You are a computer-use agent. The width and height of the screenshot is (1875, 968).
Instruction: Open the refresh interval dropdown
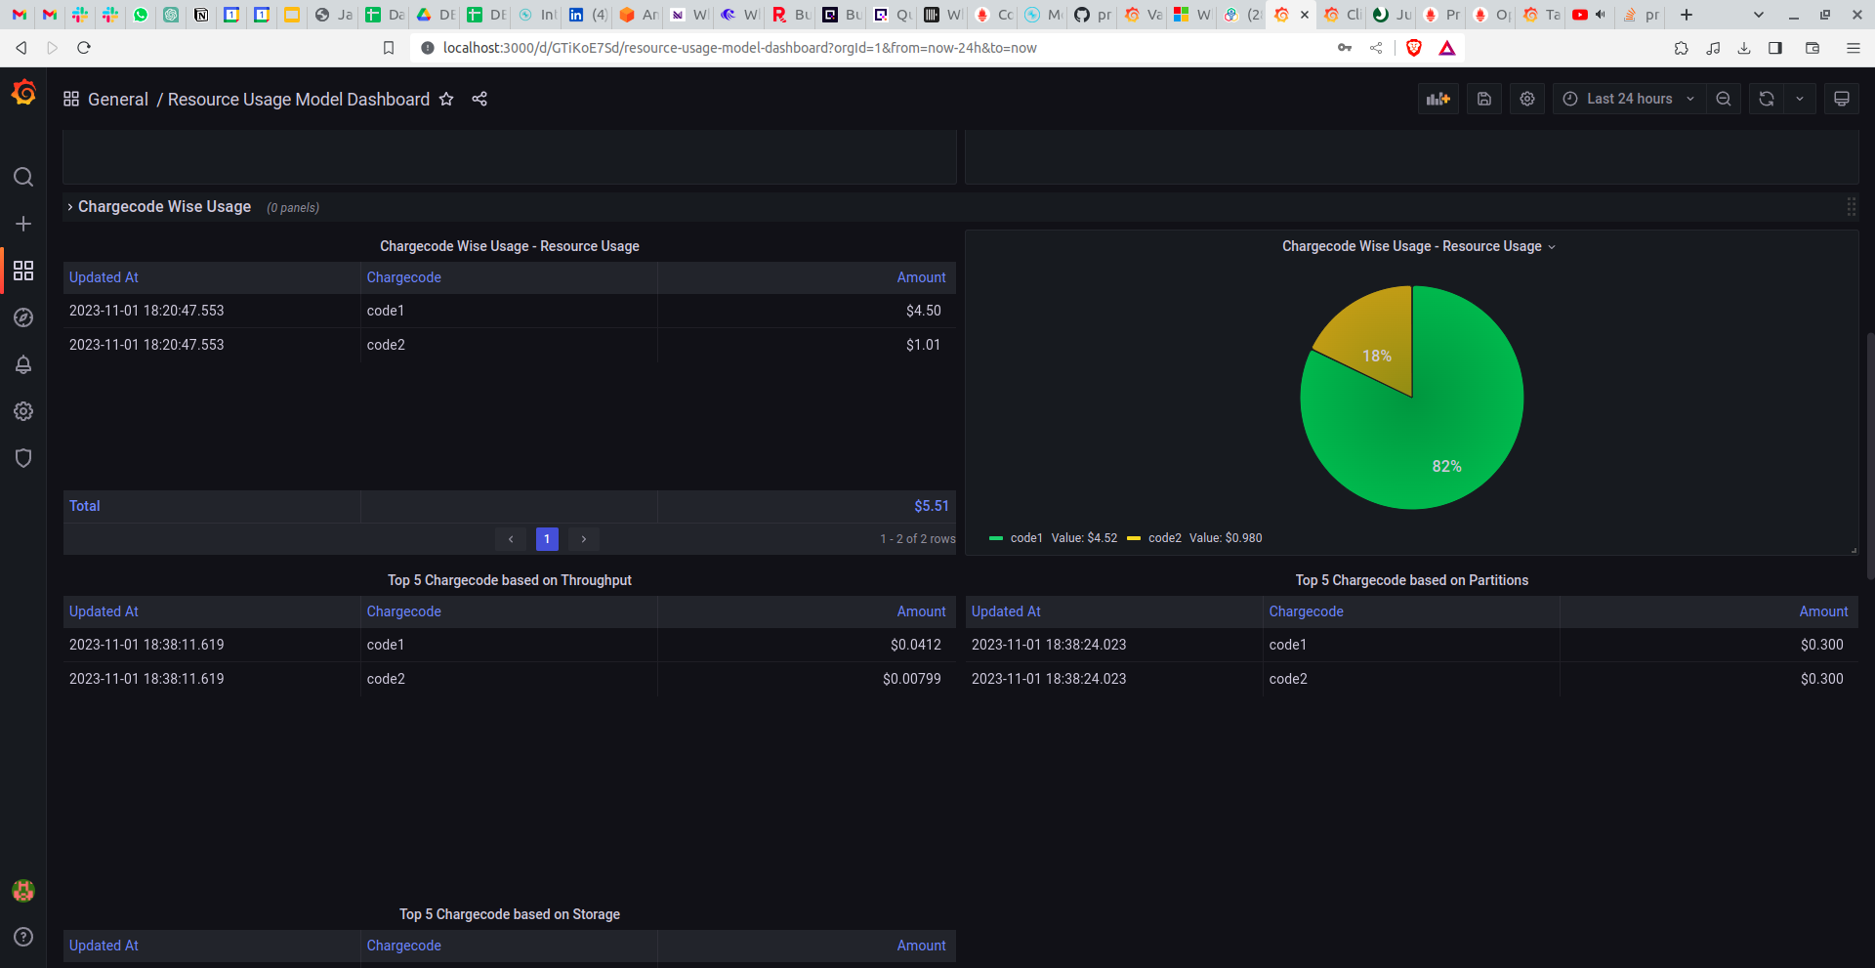tap(1800, 99)
